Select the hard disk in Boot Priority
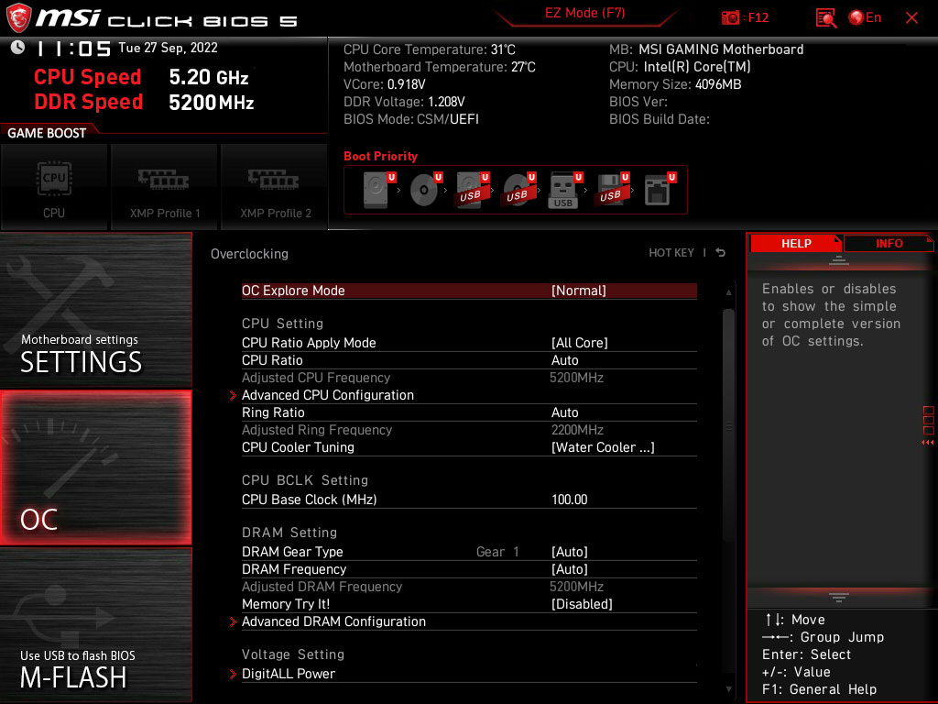This screenshot has height=704, width=938. (x=376, y=189)
